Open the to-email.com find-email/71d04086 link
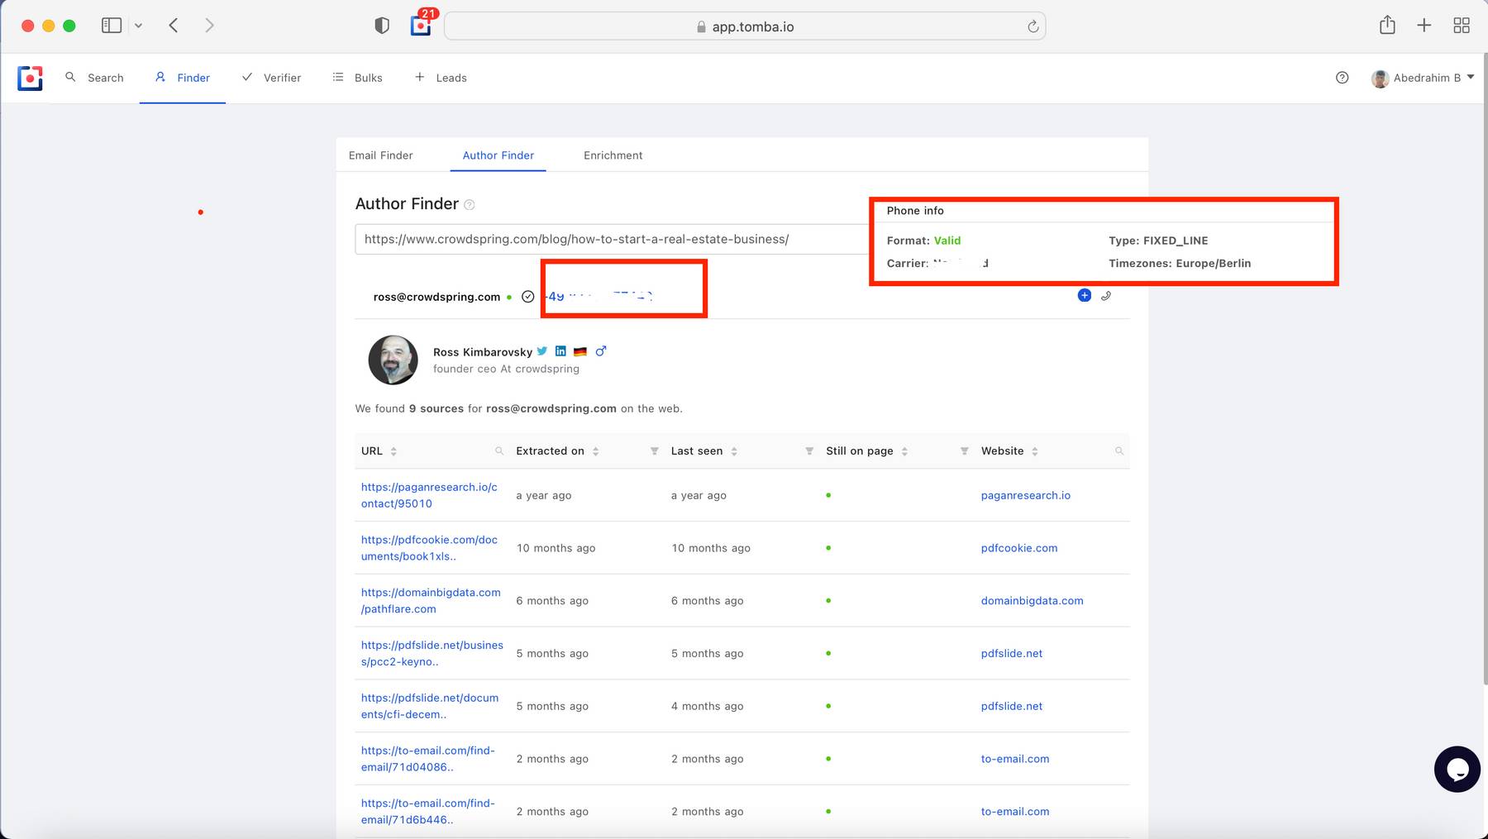The width and height of the screenshot is (1488, 839). (x=427, y=759)
